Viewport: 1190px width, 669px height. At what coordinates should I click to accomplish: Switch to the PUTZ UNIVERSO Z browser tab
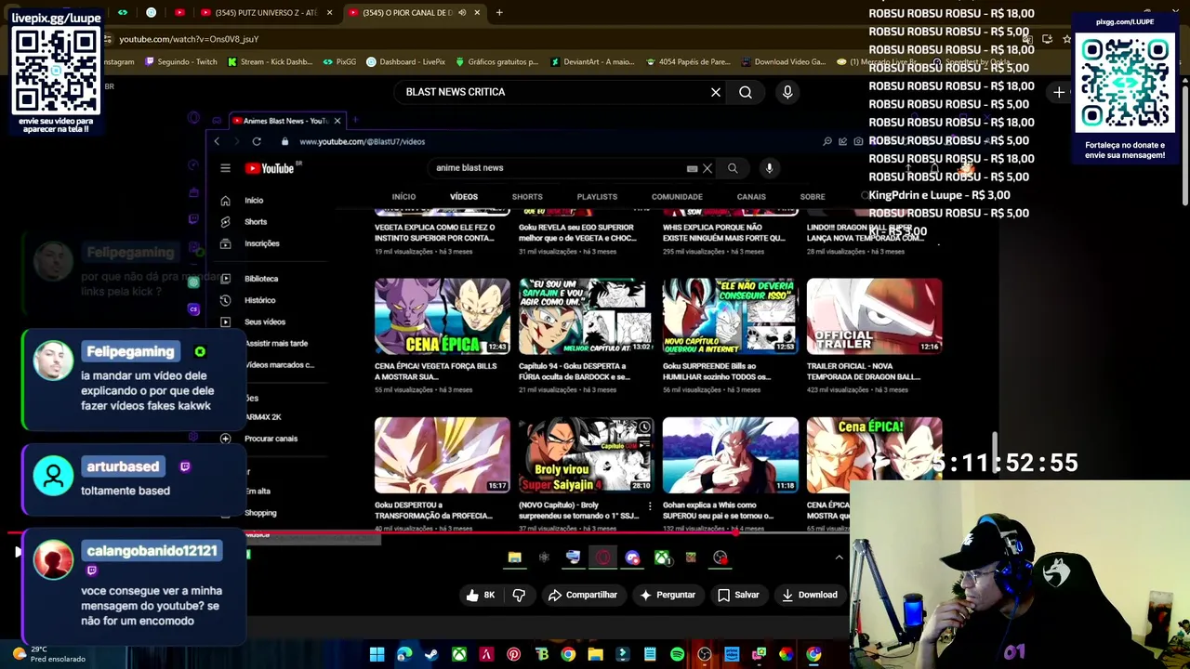[265, 13]
